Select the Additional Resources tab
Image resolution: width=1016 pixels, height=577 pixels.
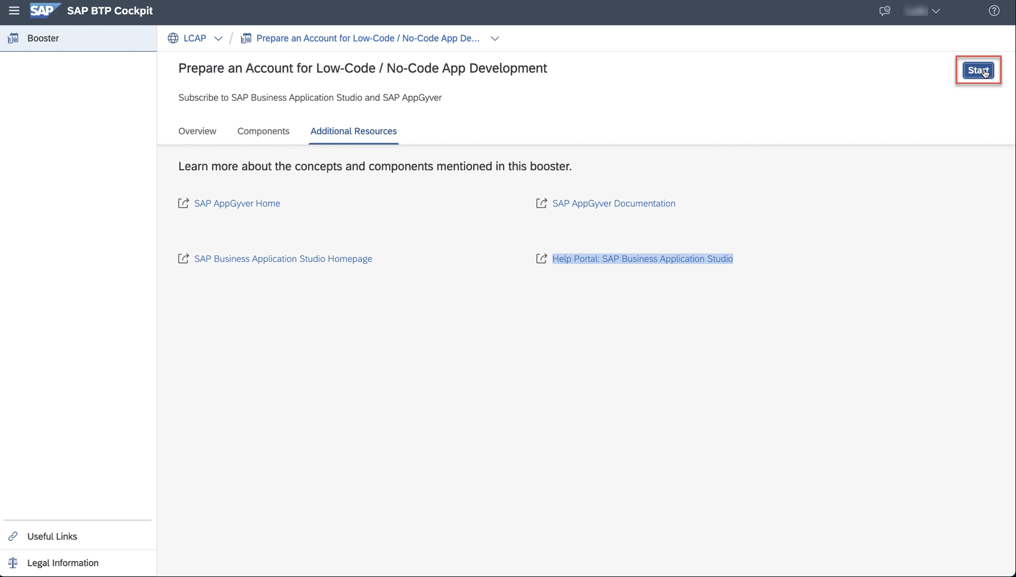[354, 131]
